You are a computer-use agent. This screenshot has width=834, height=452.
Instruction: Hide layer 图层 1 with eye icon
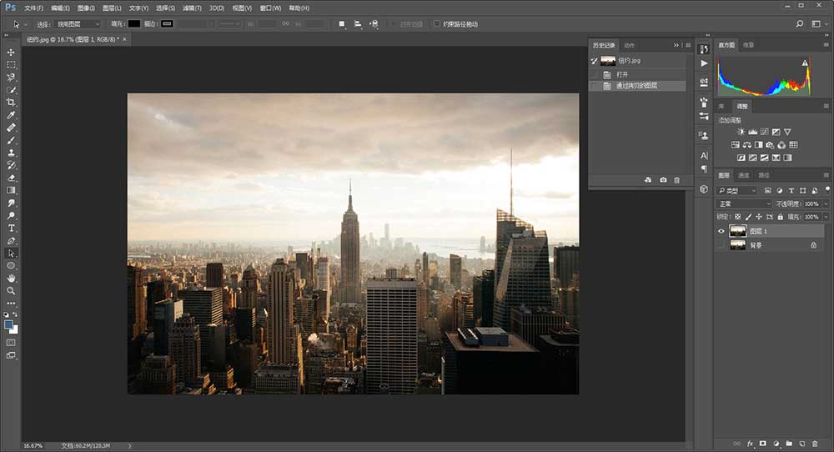pyautogui.click(x=721, y=231)
